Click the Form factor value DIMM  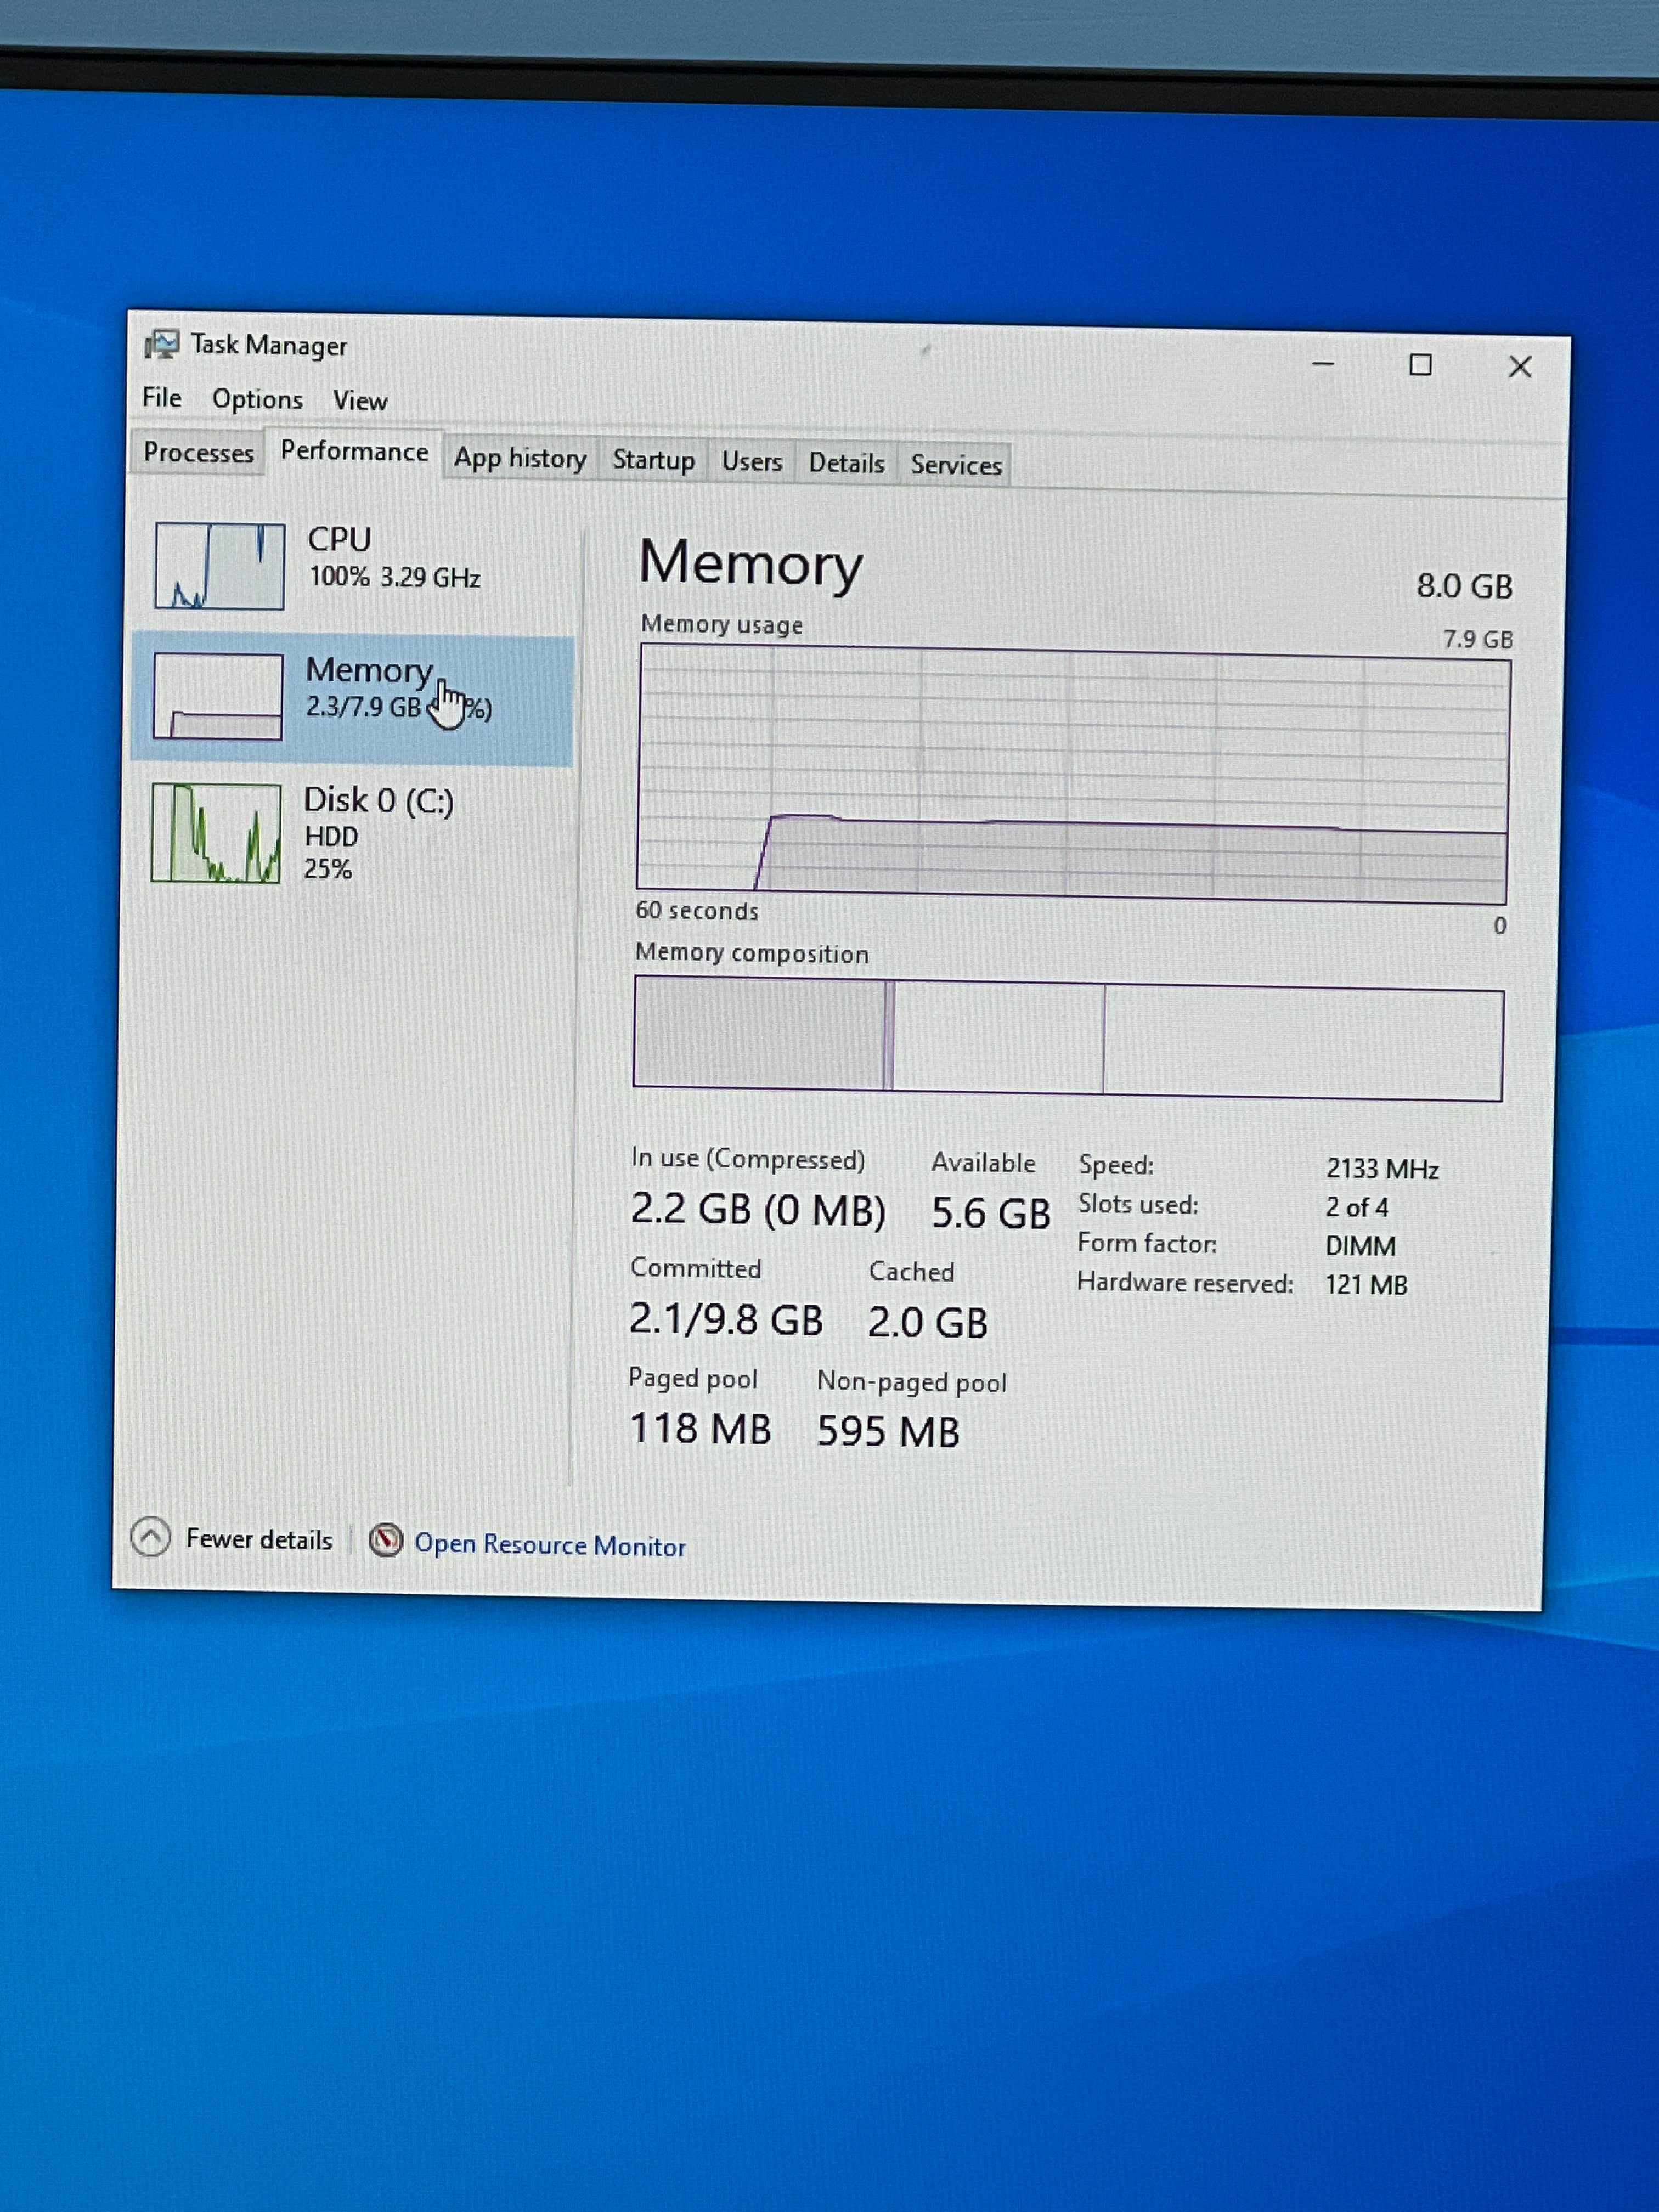1360,1247
